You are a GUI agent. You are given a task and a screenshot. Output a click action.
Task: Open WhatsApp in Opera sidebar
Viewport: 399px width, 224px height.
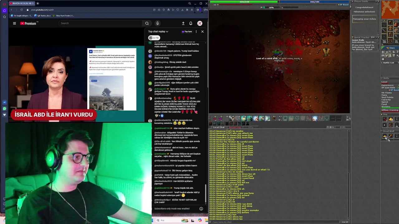pos(4,109)
